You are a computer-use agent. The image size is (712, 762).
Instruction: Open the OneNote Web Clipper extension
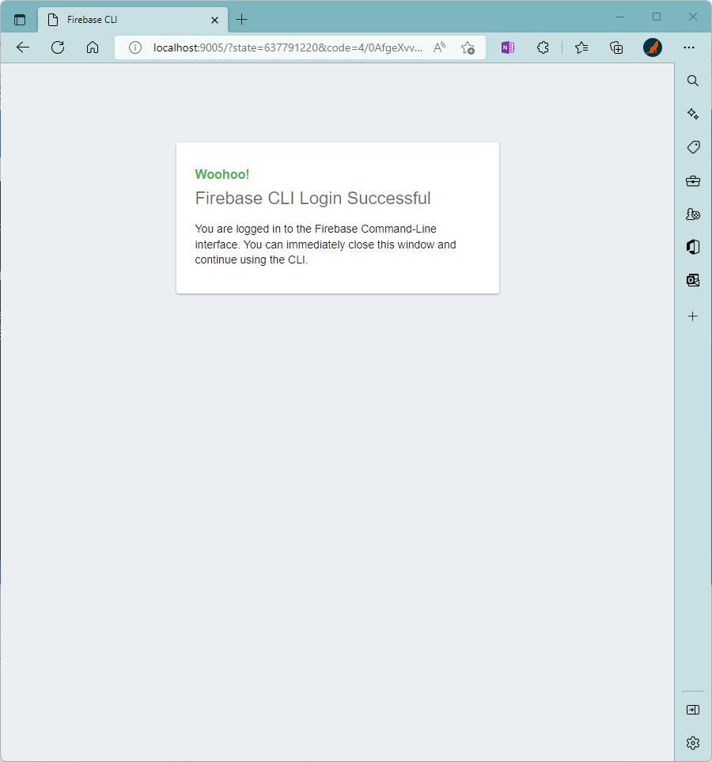pyautogui.click(x=508, y=47)
